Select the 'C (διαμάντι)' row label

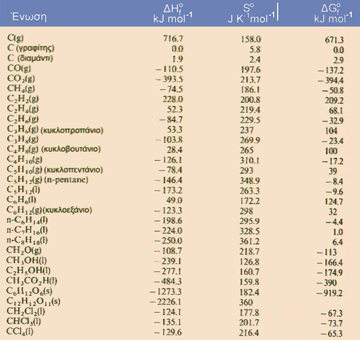point(30,58)
